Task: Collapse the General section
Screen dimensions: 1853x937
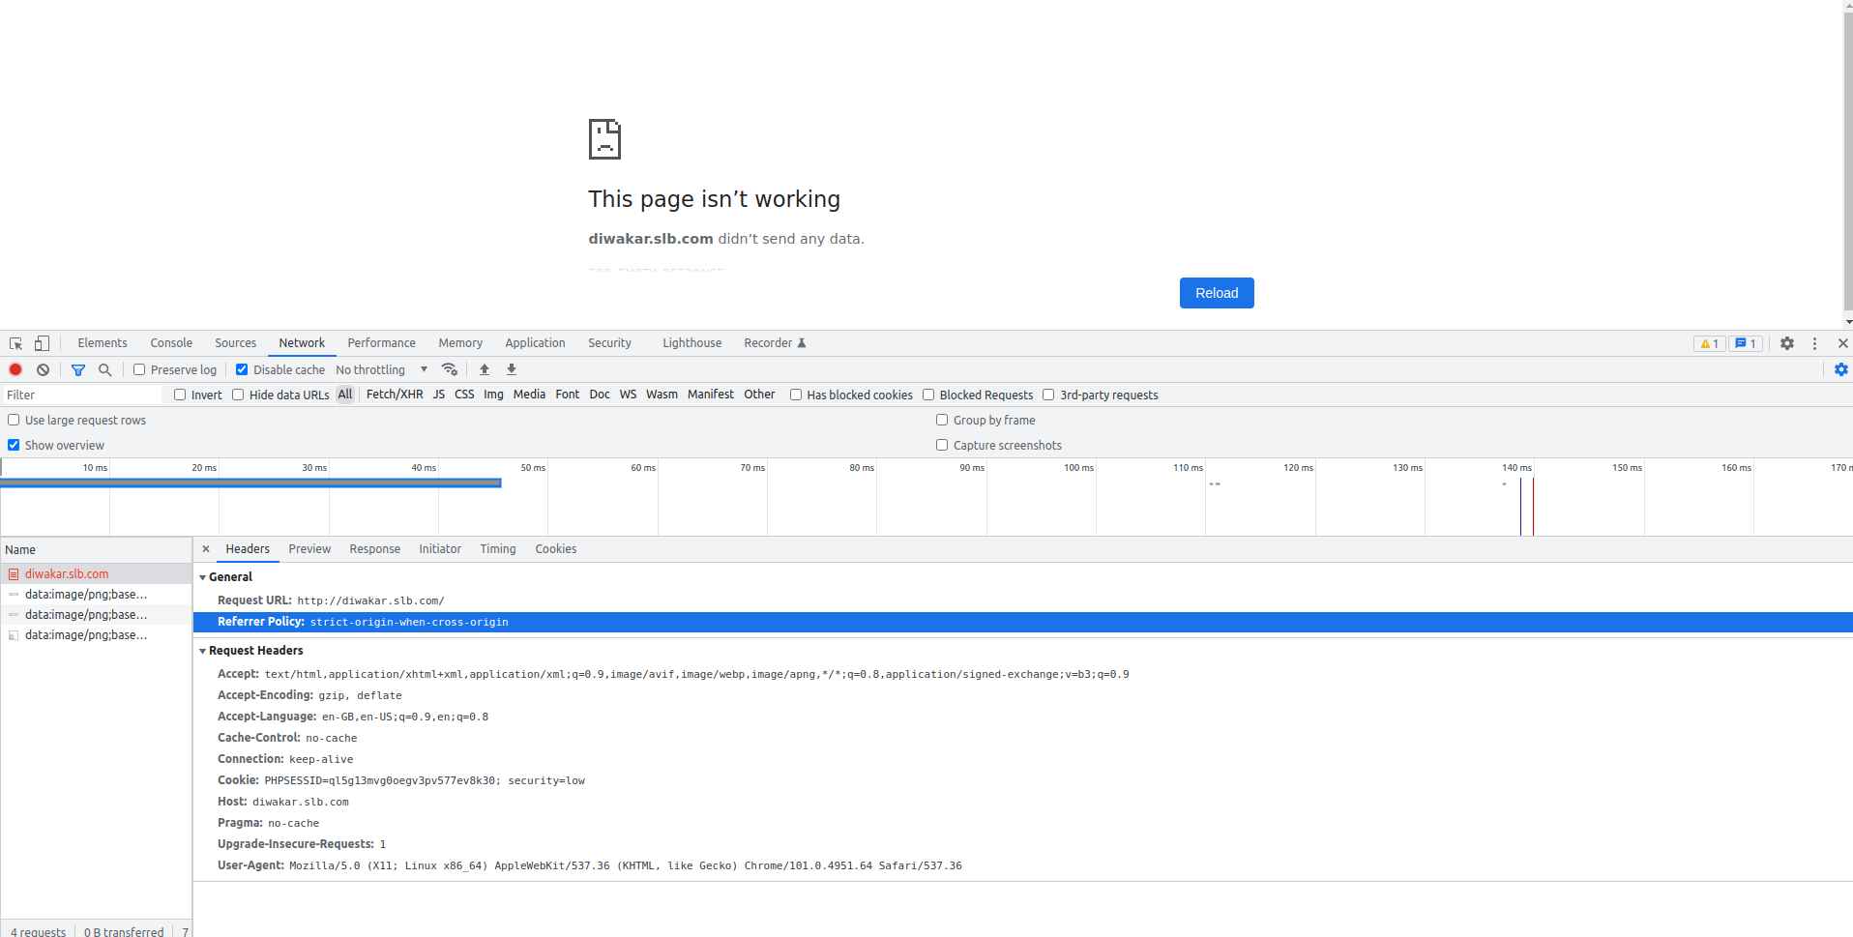Action: click(203, 577)
